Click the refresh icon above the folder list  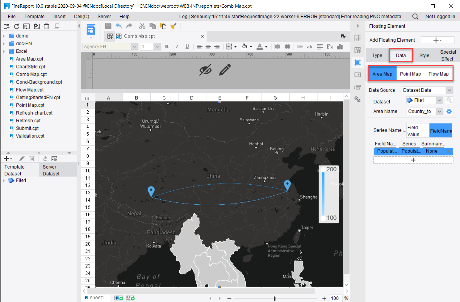(16, 26)
